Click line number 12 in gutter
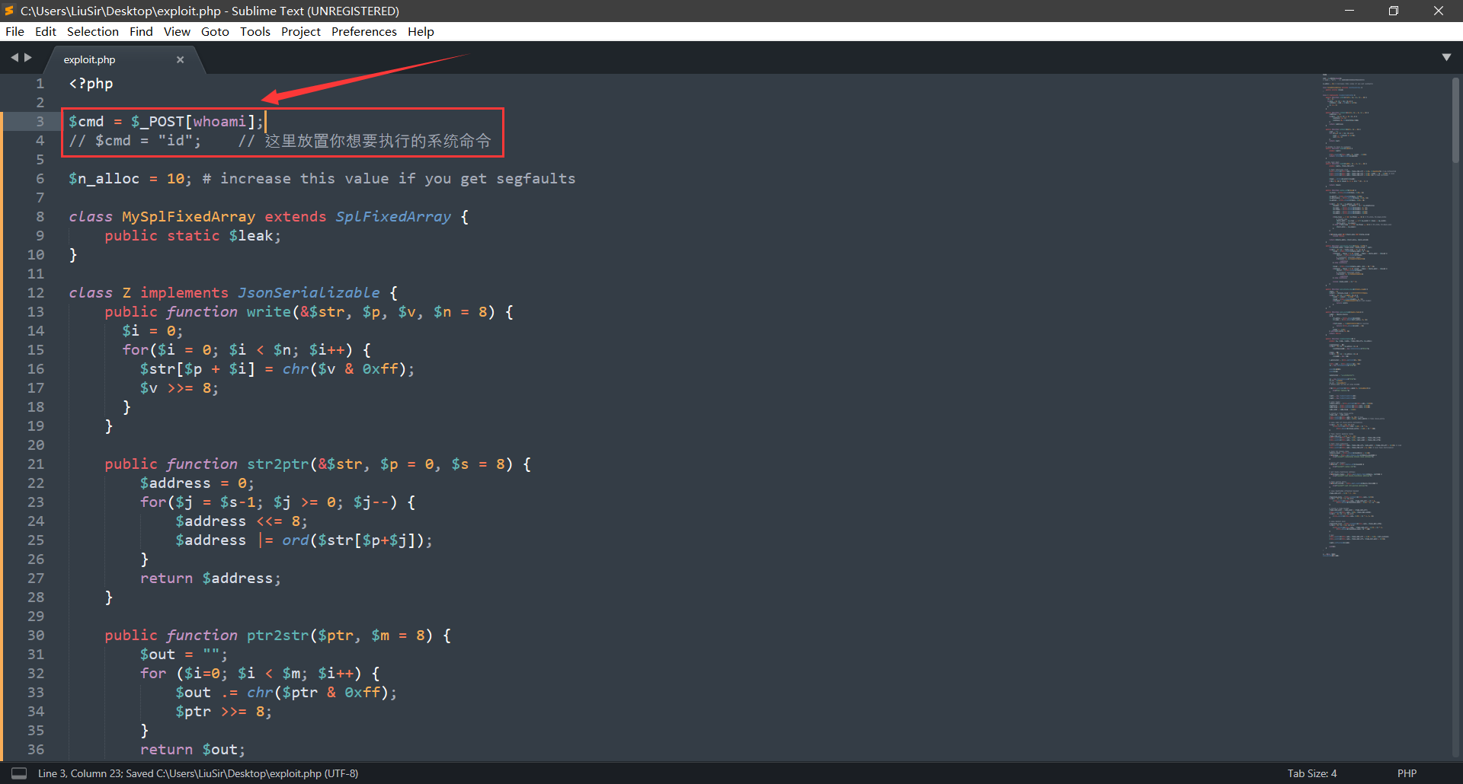Viewport: 1463px width, 784px height. click(36, 293)
